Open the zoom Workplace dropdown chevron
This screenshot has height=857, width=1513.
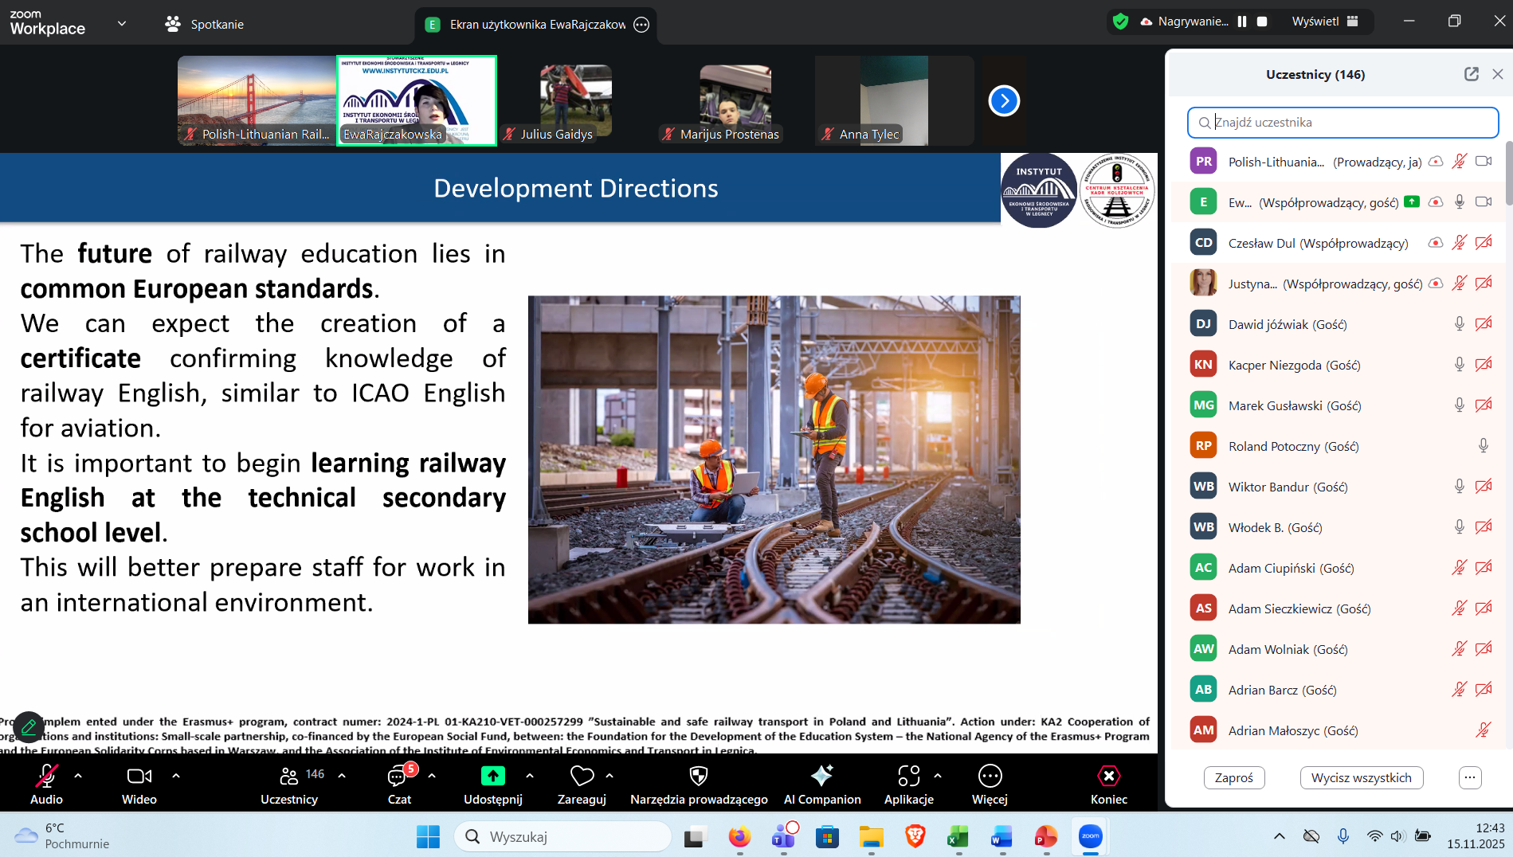click(x=122, y=23)
